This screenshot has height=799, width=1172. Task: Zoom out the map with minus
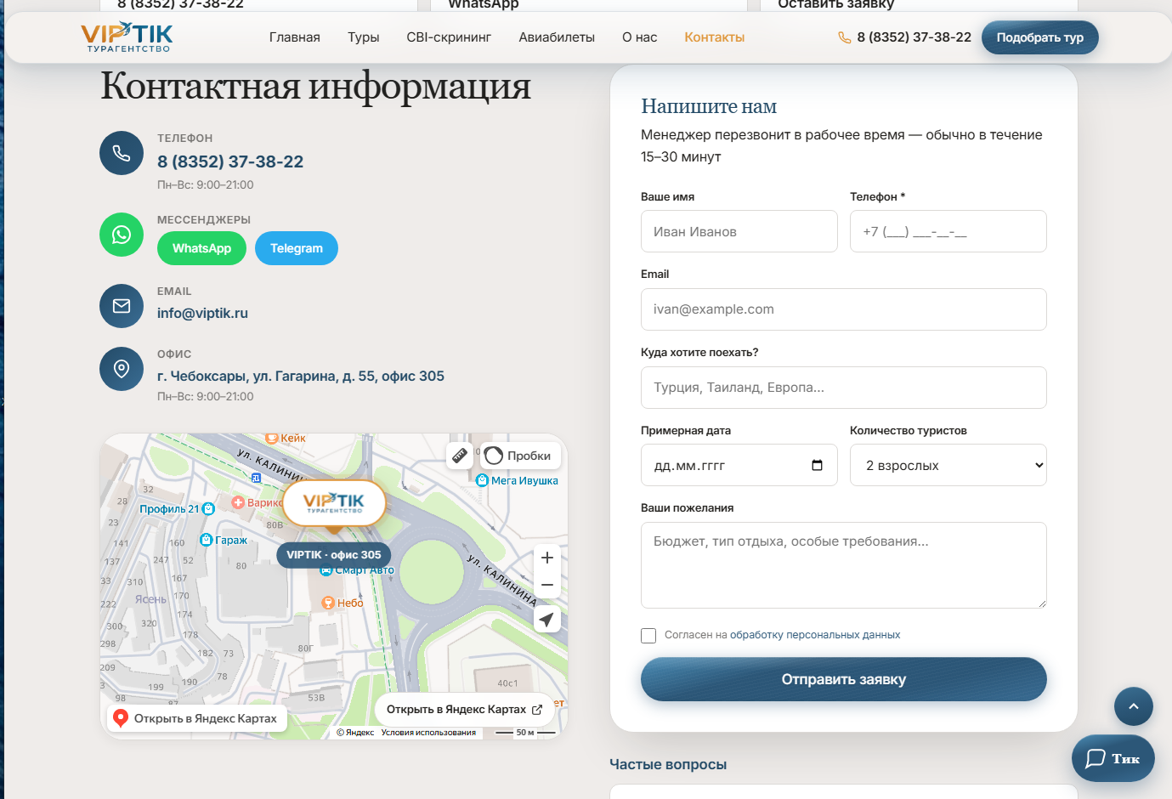point(547,585)
